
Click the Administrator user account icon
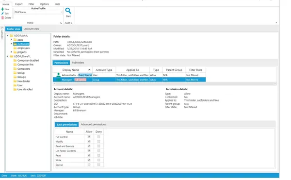pos(59,75)
